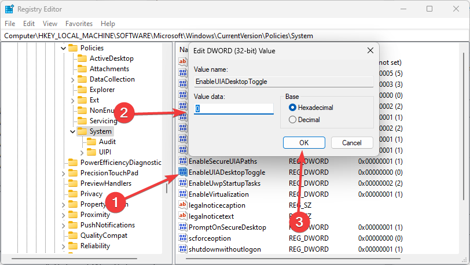Collapse the Policies tree node
The height and width of the screenshot is (265, 470).
point(63,48)
